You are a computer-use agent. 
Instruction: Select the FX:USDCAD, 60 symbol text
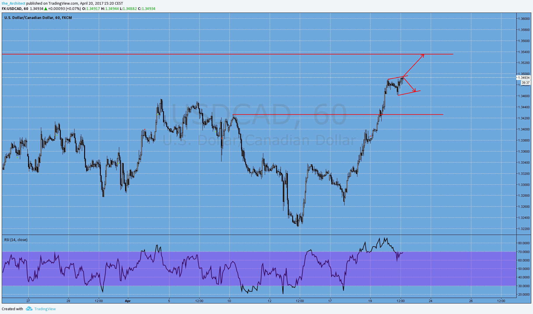pos(15,8)
